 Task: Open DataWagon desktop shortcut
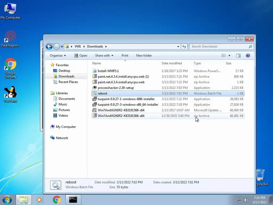pyautogui.click(x=10, y=39)
